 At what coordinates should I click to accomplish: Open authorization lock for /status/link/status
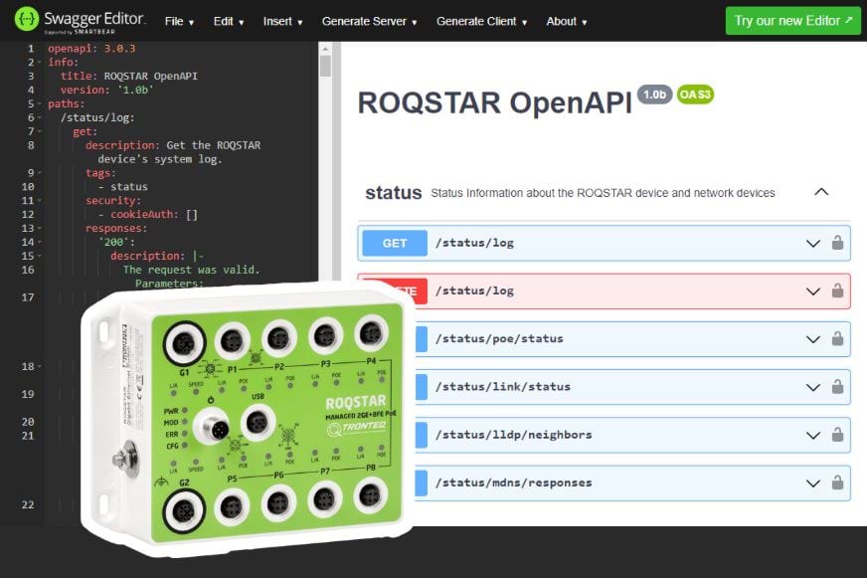coord(838,387)
